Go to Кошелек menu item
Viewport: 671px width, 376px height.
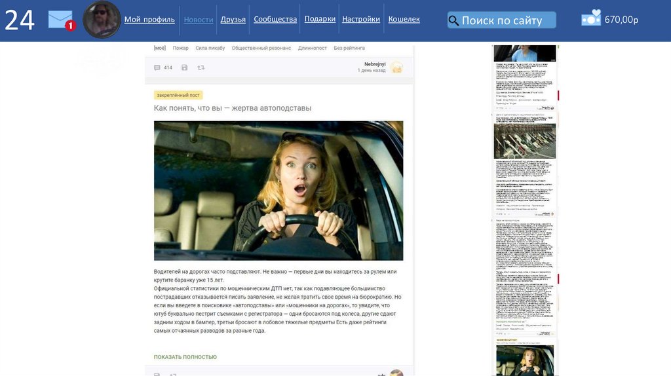pos(404,20)
